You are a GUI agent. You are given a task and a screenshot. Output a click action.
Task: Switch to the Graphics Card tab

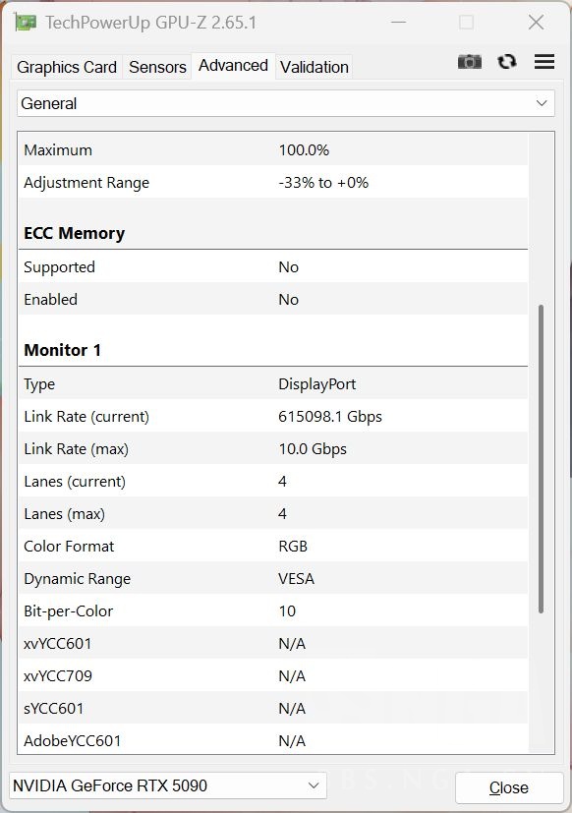66,67
